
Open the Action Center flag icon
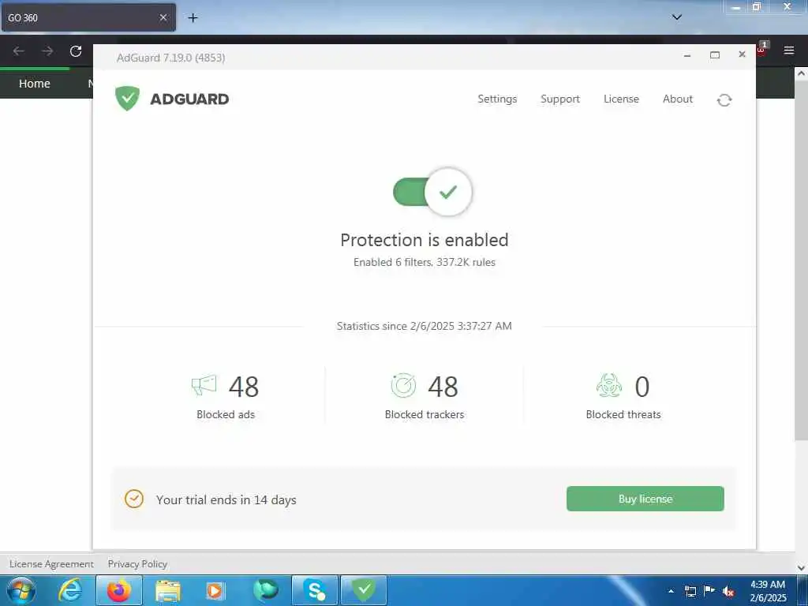(x=709, y=590)
